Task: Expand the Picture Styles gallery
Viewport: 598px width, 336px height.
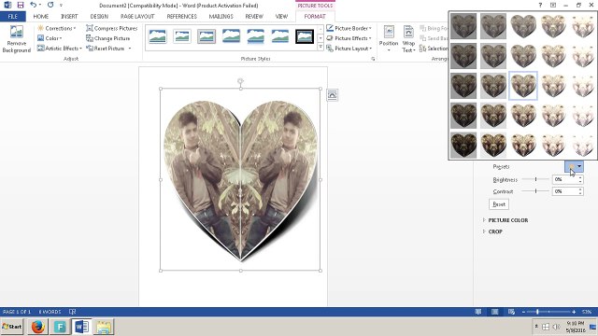Action: click(x=320, y=48)
